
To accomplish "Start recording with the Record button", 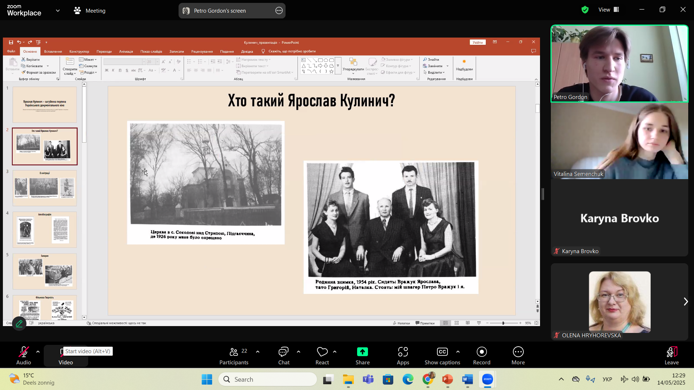I will (x=481, y=356).
